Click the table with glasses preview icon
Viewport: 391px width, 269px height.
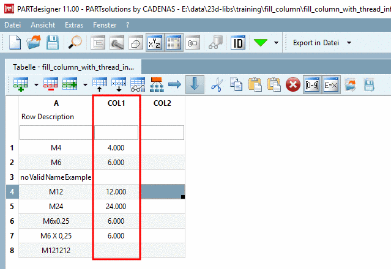[138, 84]
